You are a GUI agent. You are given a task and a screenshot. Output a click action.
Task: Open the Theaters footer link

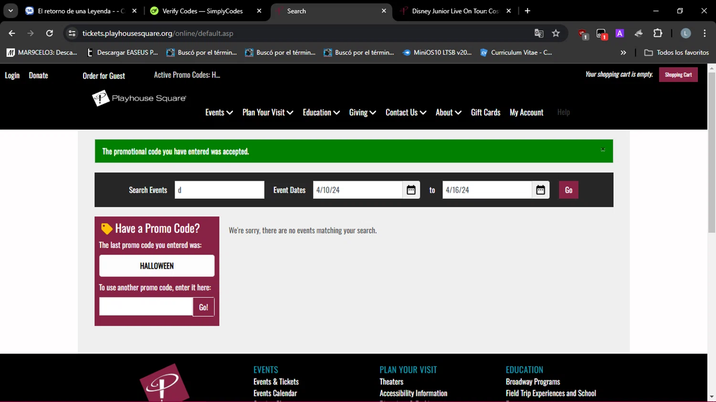391,382
